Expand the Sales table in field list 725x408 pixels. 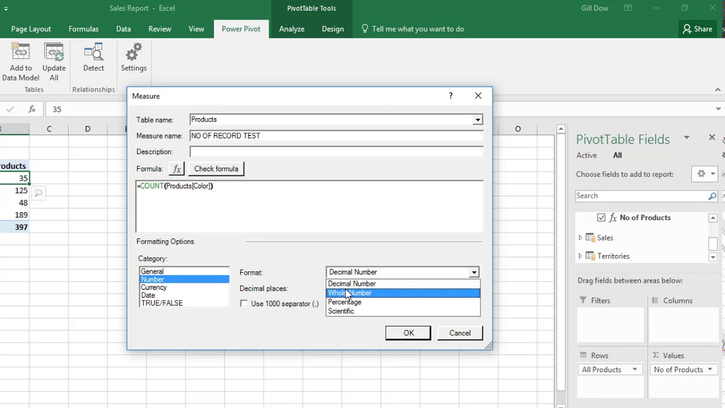click(x=580, y=238)
